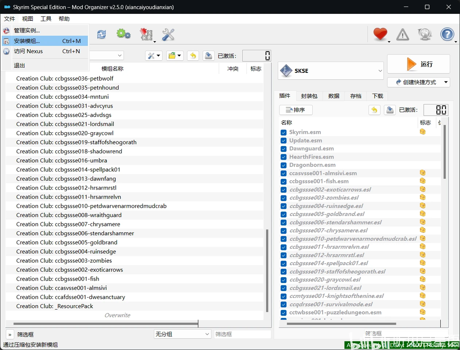Image resolution: width=460 pixels, height=350 pixels.
Task: Expand the create shortcut dropdown button
Action: (446, 82)
